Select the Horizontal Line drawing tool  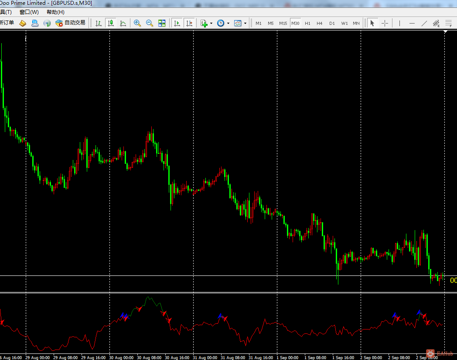click(x=412, y=23)
